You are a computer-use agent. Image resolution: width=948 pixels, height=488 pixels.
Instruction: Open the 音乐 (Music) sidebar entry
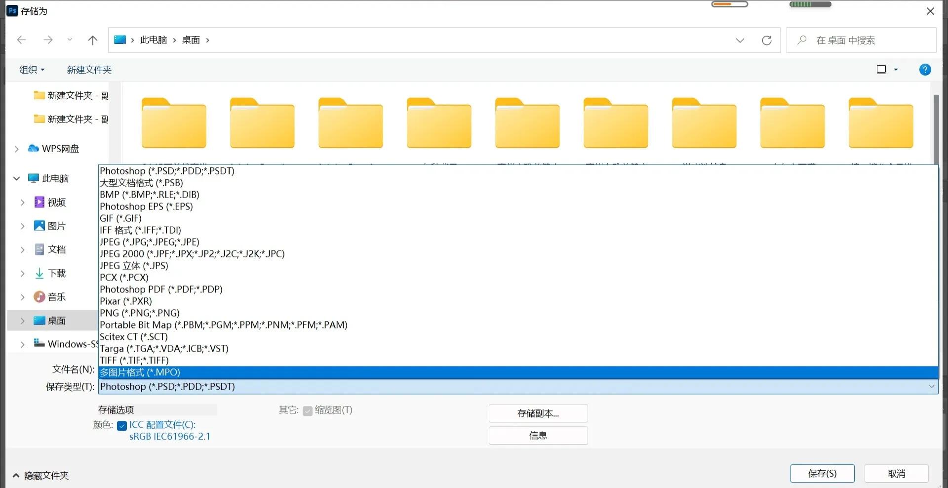pyautogui.click(x=56, y=297)
